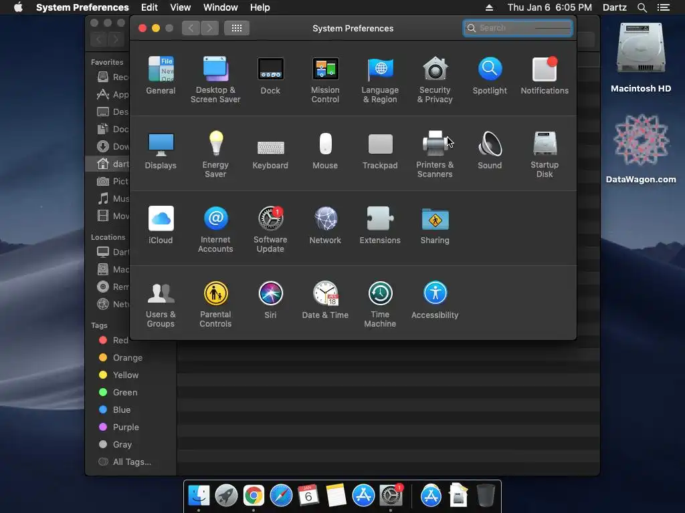The width and height of the screenshot is (685, 513).
Task: Select the Purple tag in Finder sidebar
Action: point(119,427)
